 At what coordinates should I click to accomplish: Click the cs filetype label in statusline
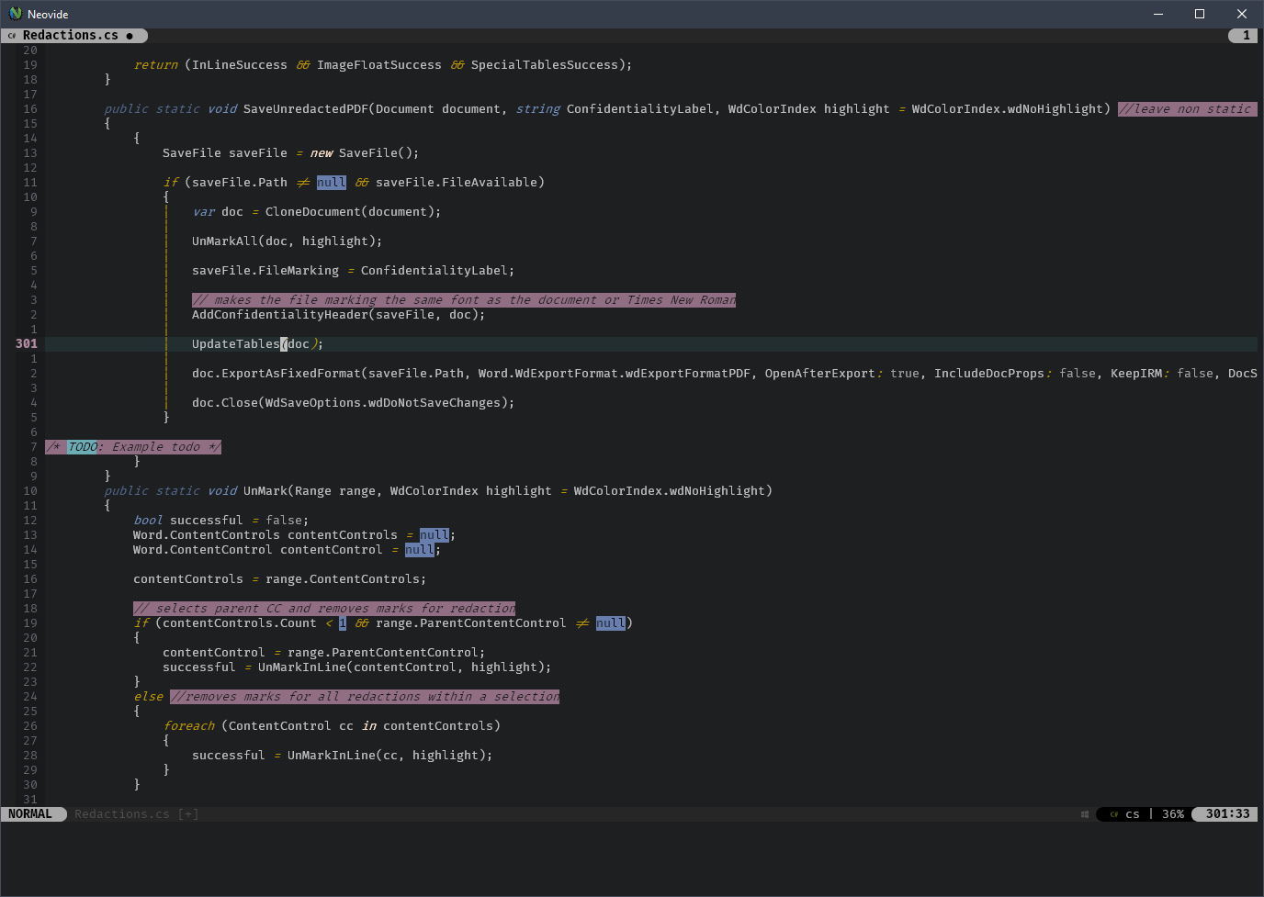point(1133,814)
